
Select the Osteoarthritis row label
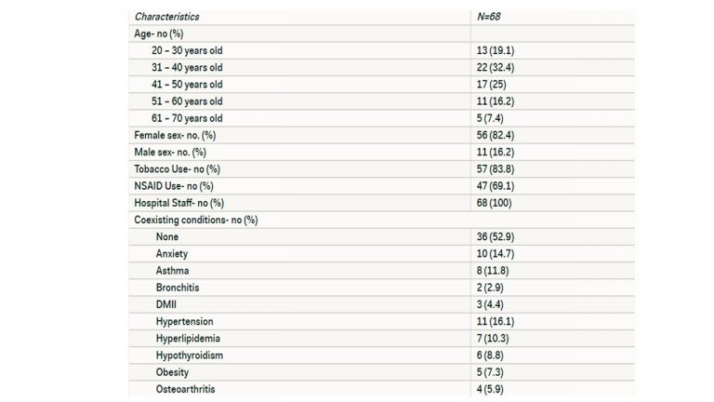coord(185,389)
